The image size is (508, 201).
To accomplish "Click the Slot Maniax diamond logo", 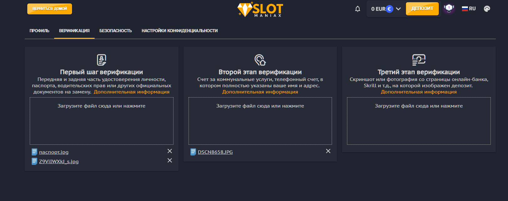I will (260, 9).
